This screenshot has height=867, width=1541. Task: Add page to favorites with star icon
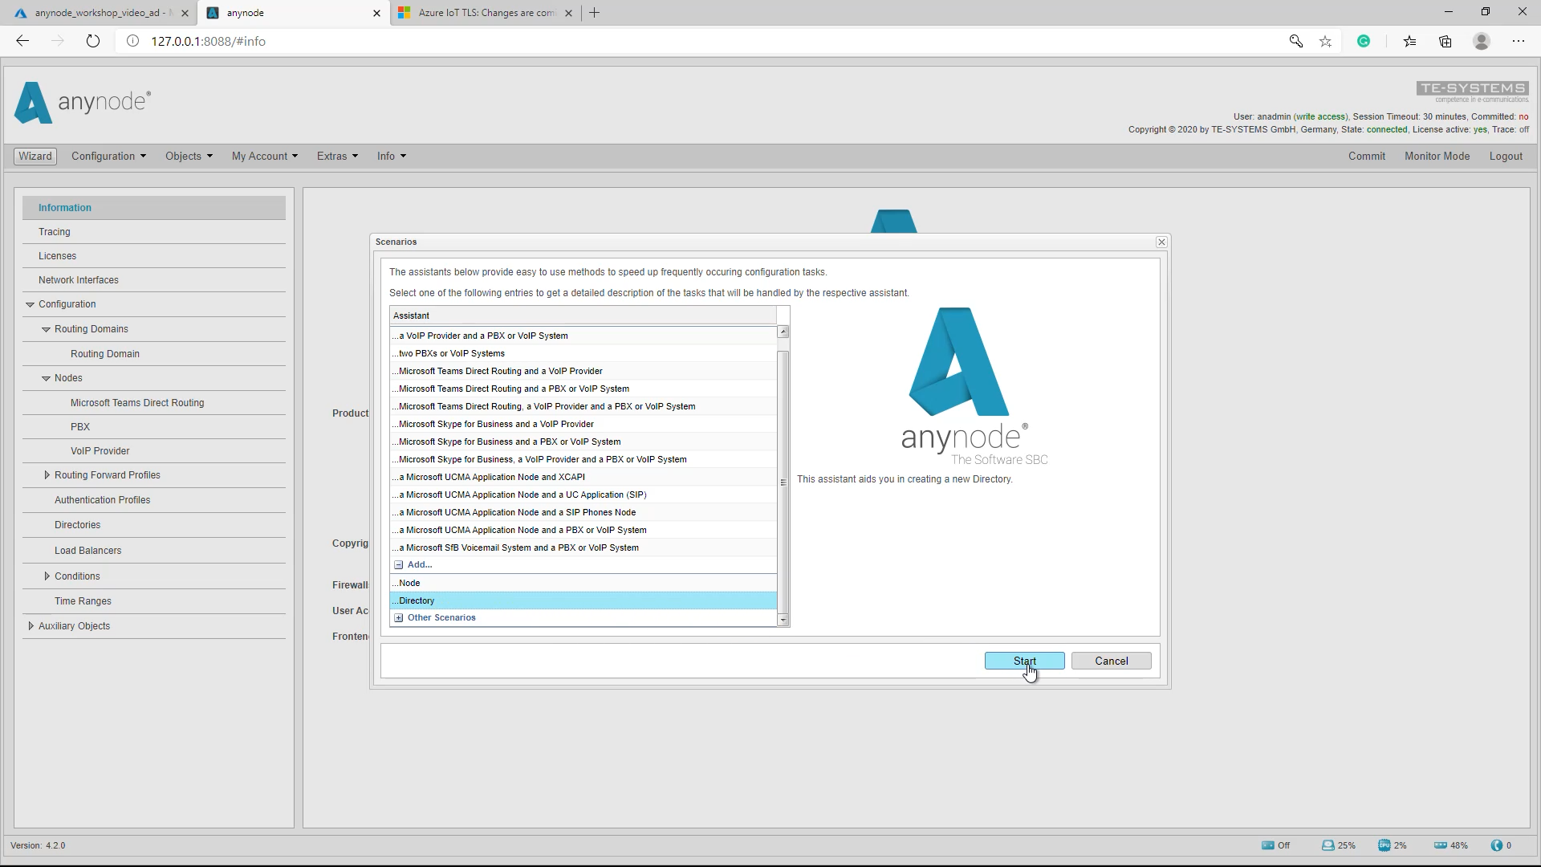coord(1325,41)
